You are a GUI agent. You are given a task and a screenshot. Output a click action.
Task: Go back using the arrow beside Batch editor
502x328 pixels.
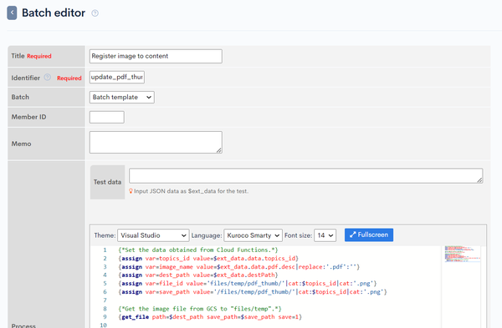tap(12, 13)
